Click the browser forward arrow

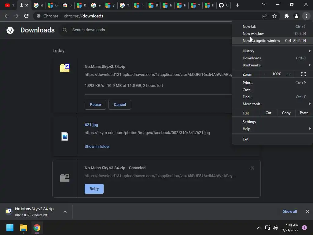click(17, 16)
